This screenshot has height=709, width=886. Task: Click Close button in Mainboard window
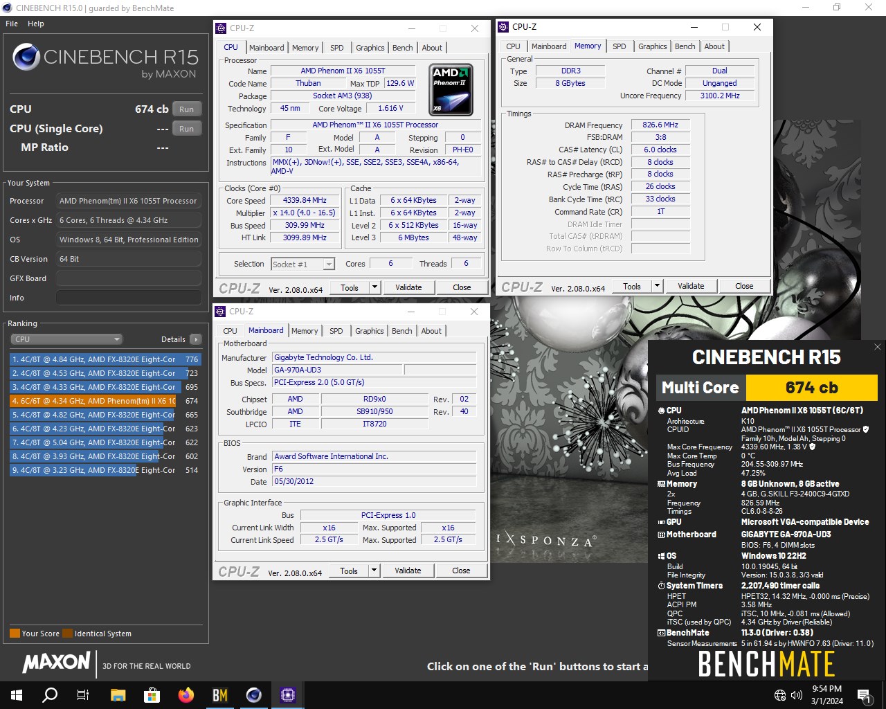coord(461,571)
